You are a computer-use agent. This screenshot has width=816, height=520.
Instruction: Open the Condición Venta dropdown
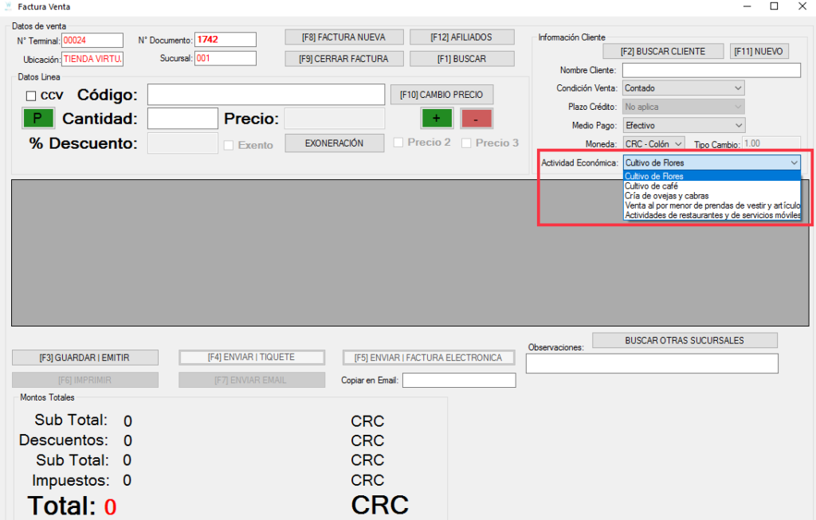click(683, 88)
